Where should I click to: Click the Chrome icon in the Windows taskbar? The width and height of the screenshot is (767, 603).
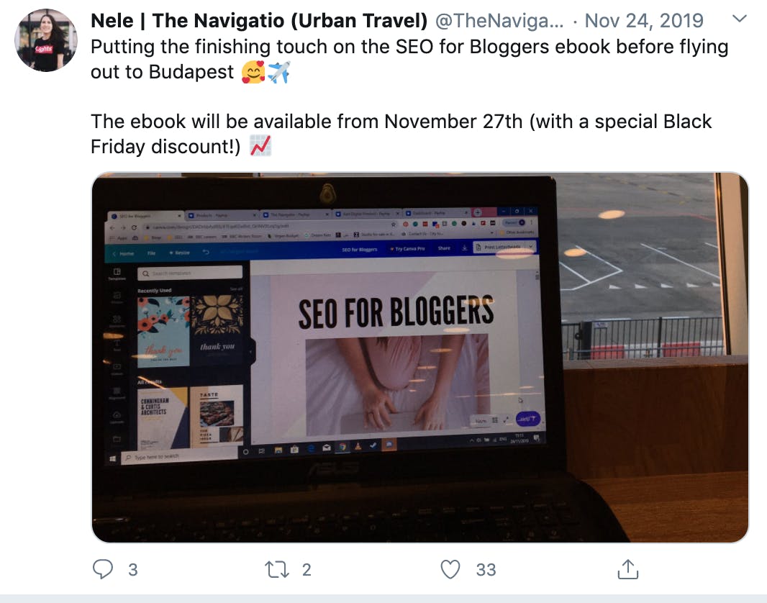point(342,447)
